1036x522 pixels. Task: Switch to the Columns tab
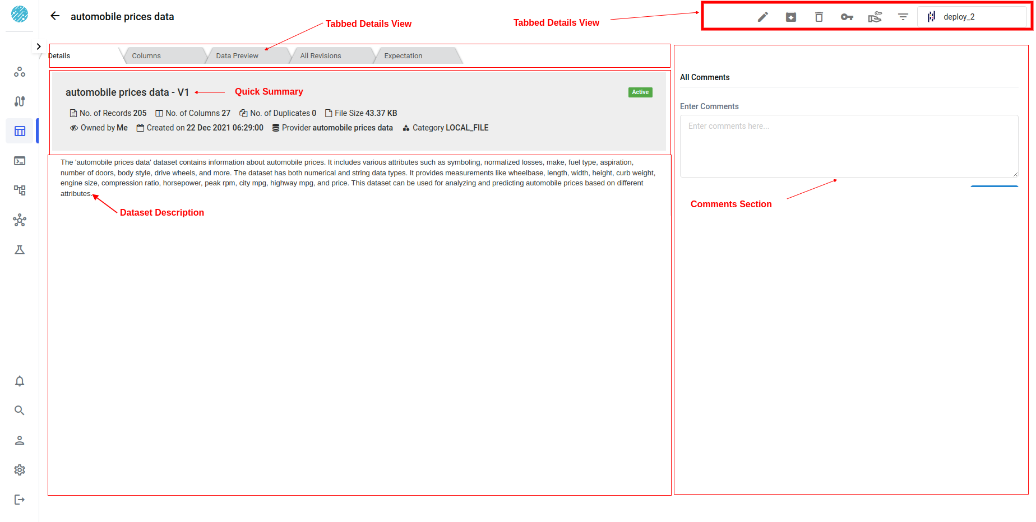tap(146, 55)
